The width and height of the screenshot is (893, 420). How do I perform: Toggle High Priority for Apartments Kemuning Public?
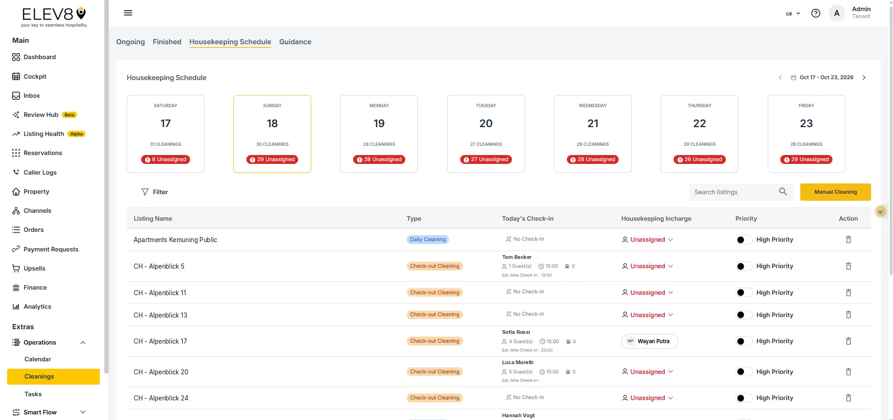coord(744,240)
